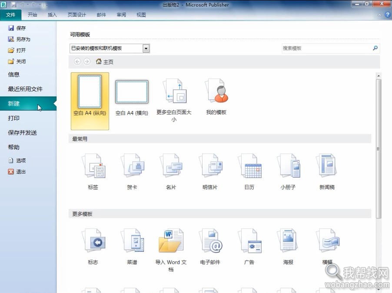Open the 明信片 postcard templates
Image resolution: width=392 pixels, height=293 pixels.
[210, 166]
